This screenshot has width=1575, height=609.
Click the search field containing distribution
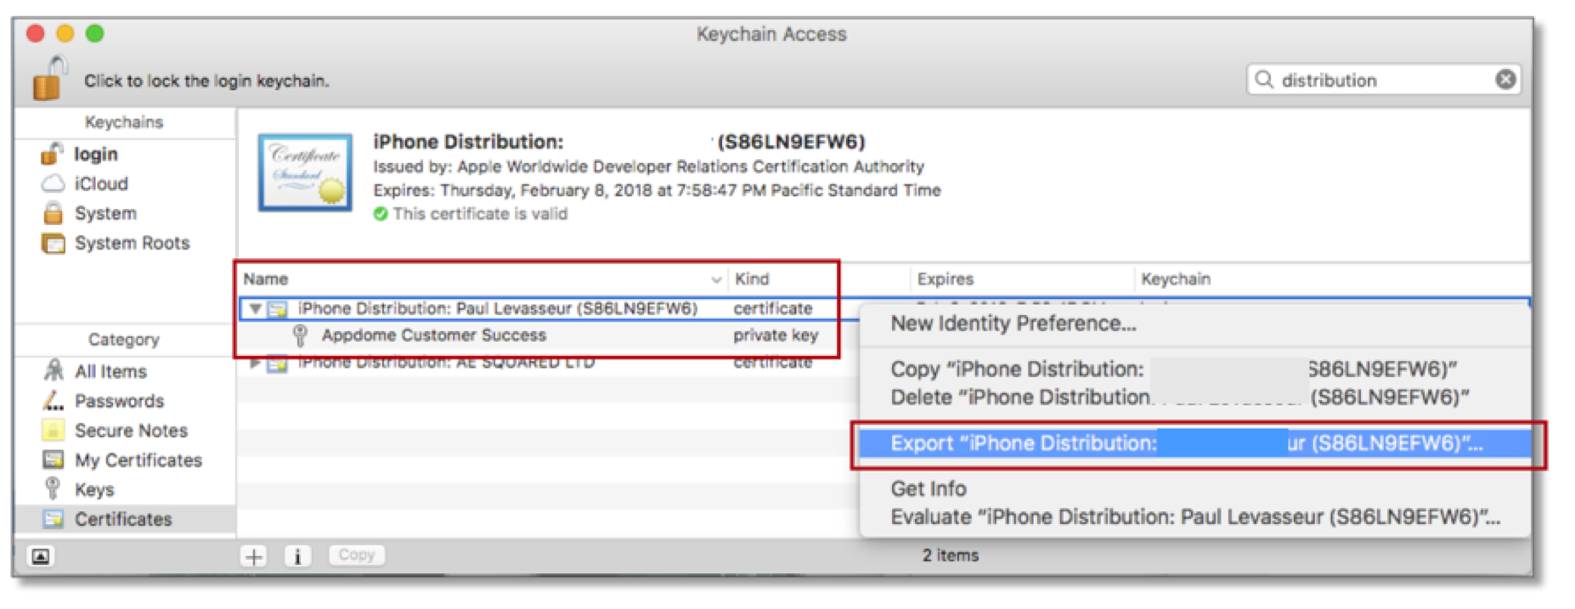click(x=1376, y=80)
